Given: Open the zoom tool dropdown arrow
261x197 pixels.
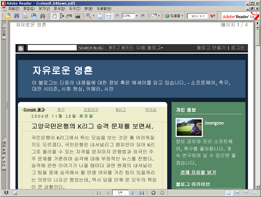Looking at the screenshot, I should click(94, 16).
